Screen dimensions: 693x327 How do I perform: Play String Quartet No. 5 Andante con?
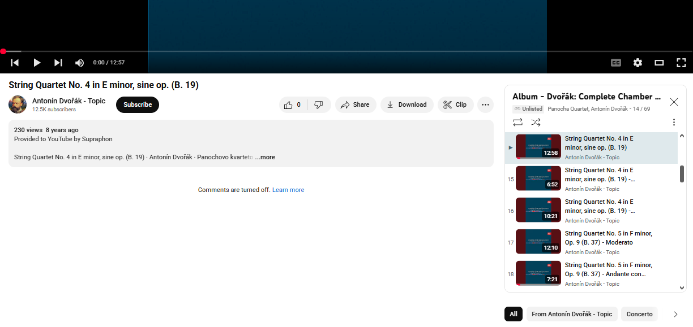pos(591,274)
